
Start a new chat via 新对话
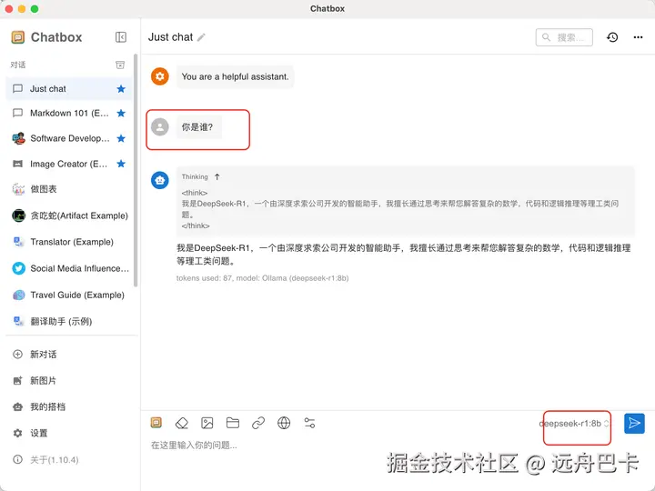tap(69, 354)
